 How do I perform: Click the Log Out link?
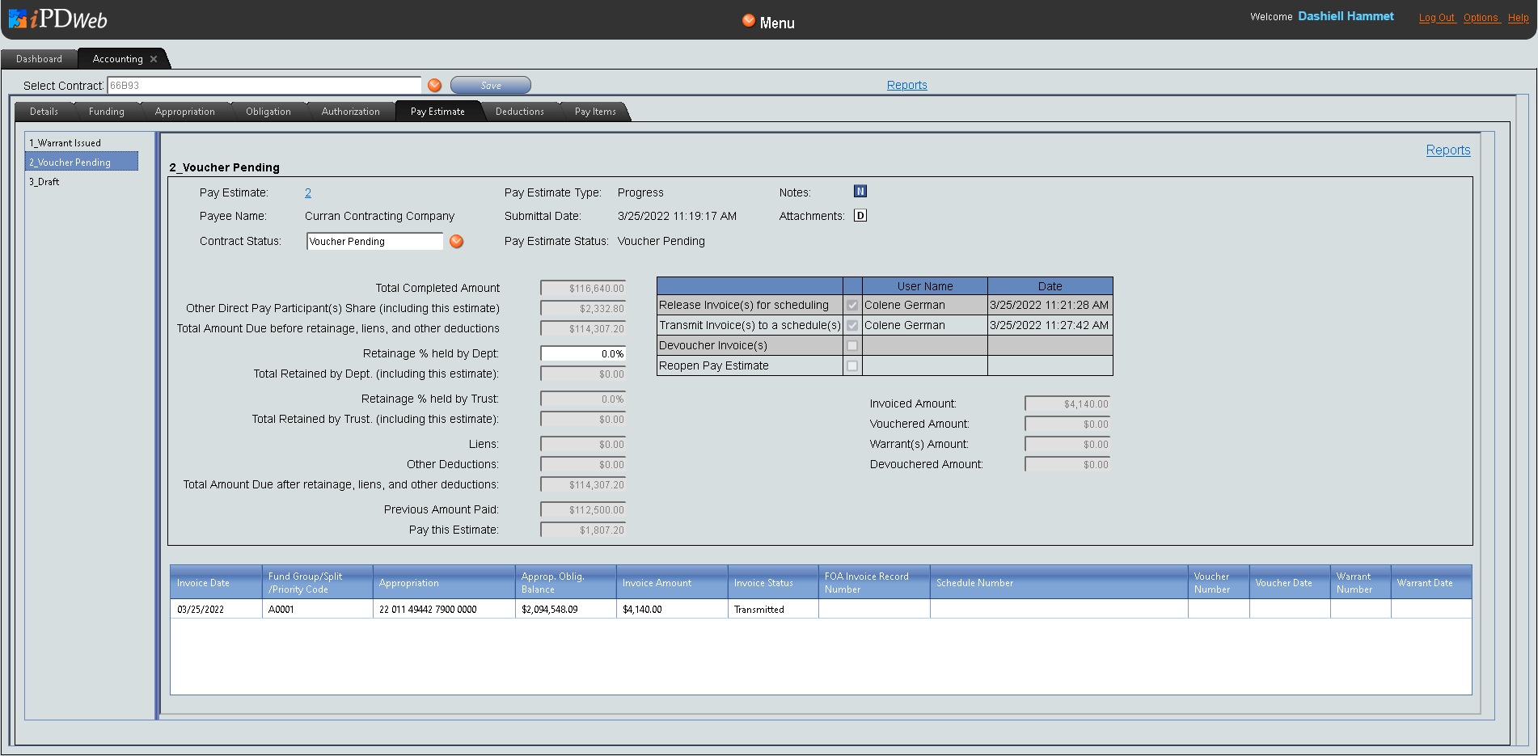pyautogui.click(x=1436, y=18)
